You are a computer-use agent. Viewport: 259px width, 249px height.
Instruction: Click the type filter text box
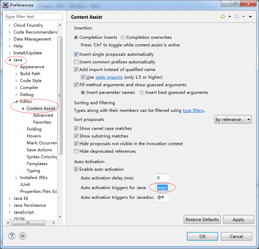click(x=34, y=17)
